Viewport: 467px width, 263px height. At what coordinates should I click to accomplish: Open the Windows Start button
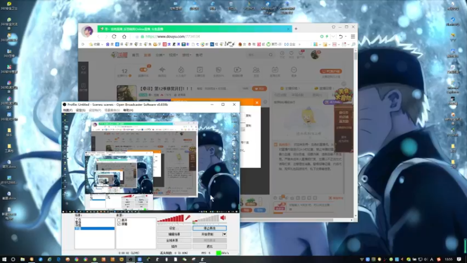[x=4, y=259]
